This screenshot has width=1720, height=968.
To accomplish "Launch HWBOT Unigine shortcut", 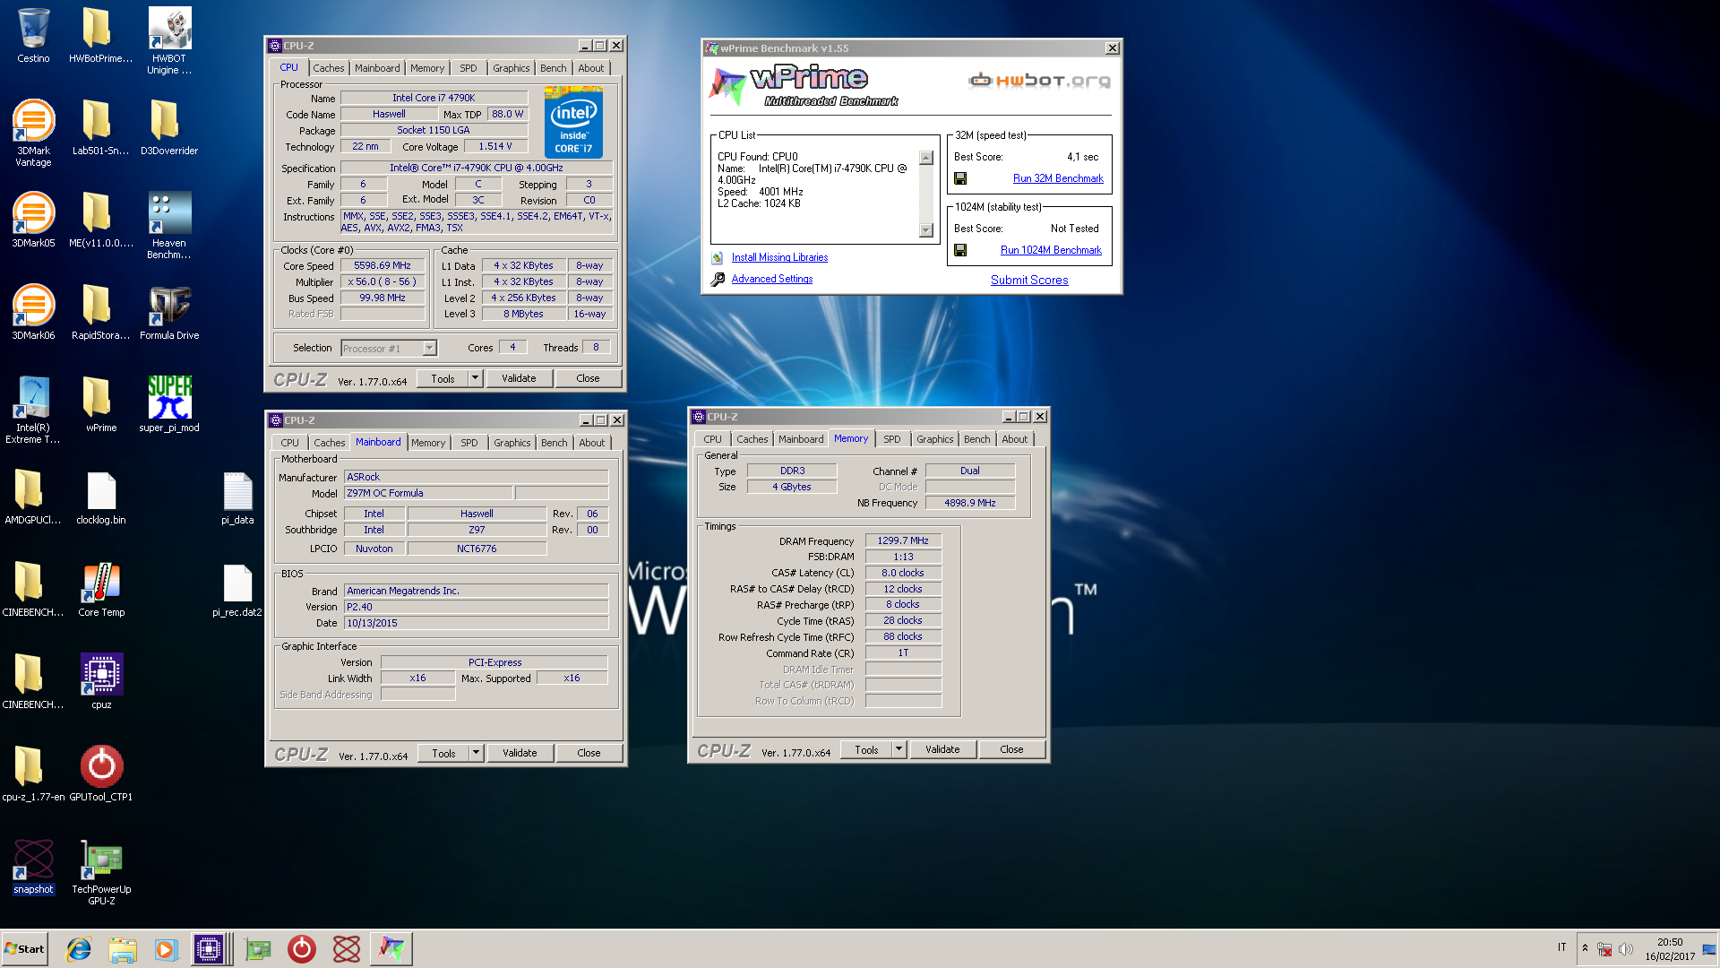I will (x=169, y=40).
